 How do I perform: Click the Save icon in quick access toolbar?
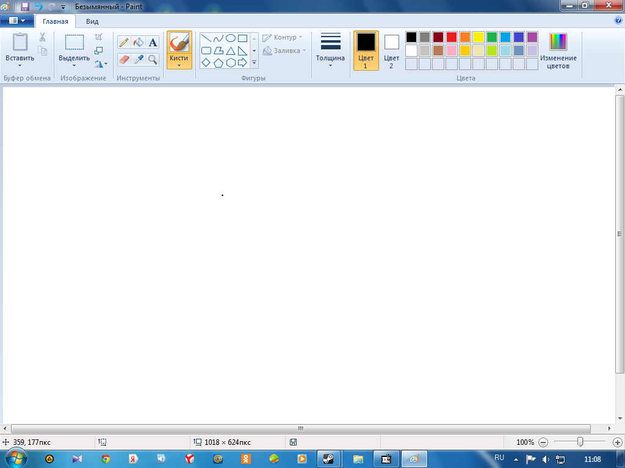[24, 6]
